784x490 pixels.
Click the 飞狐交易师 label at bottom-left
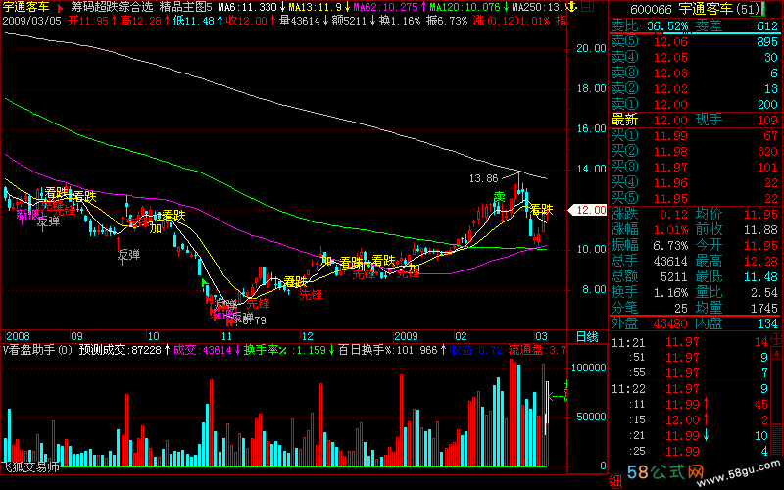click(x=31, y=467)
